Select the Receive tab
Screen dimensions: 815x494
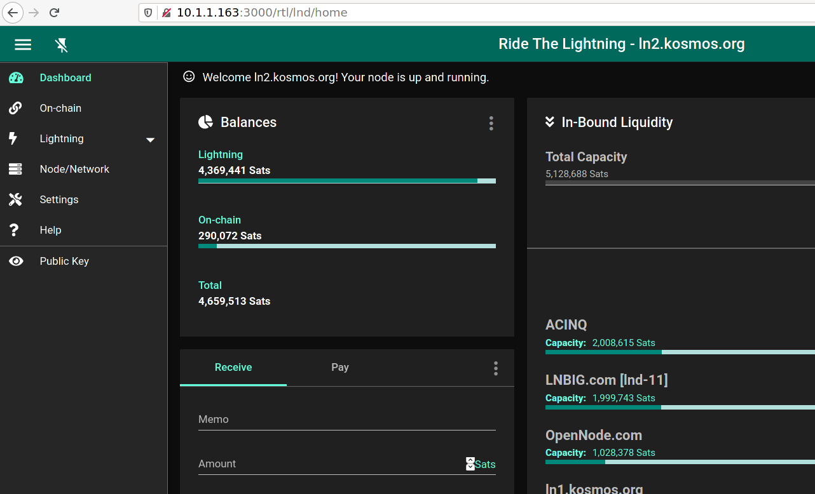[233, 367]
